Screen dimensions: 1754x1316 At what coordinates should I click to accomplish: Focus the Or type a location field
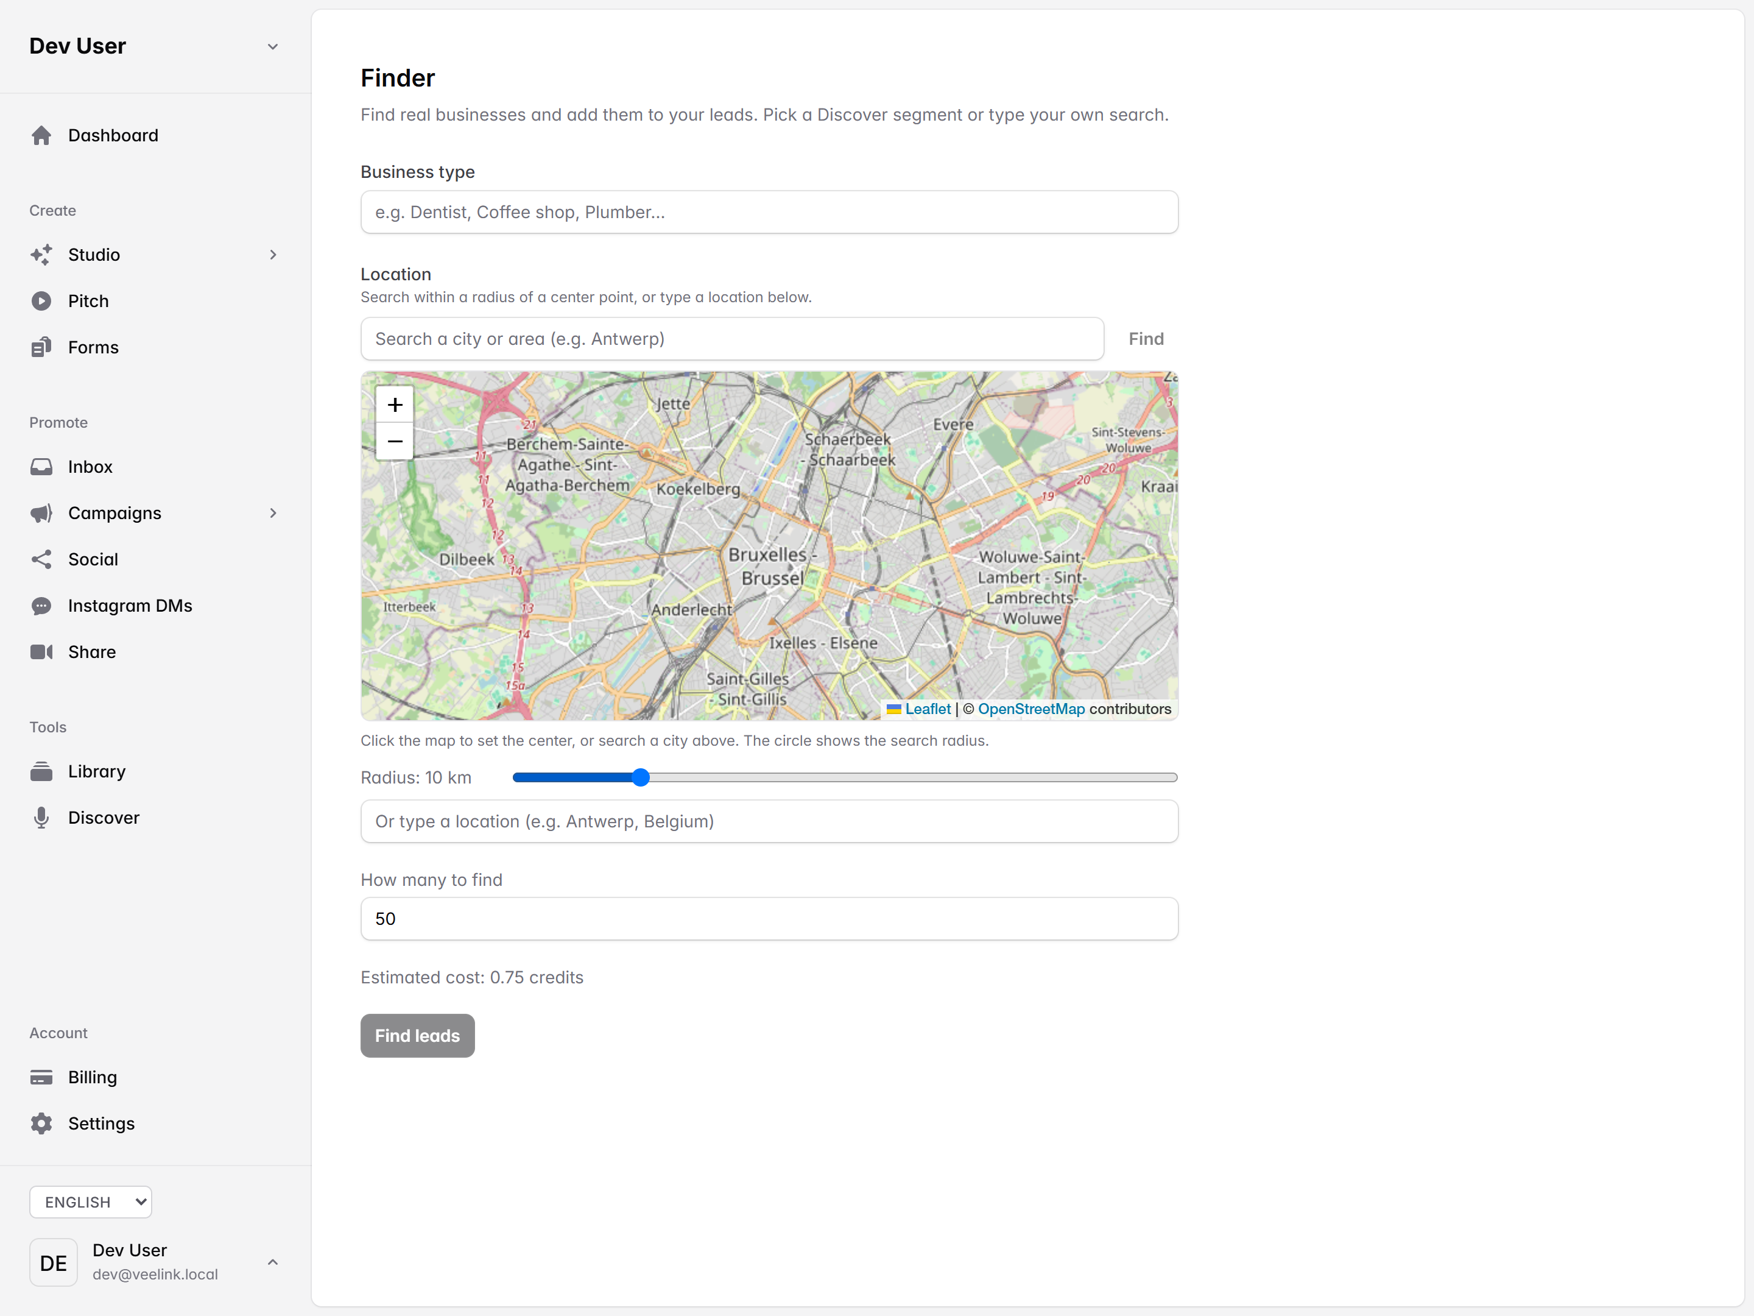[x=769, y=821]
